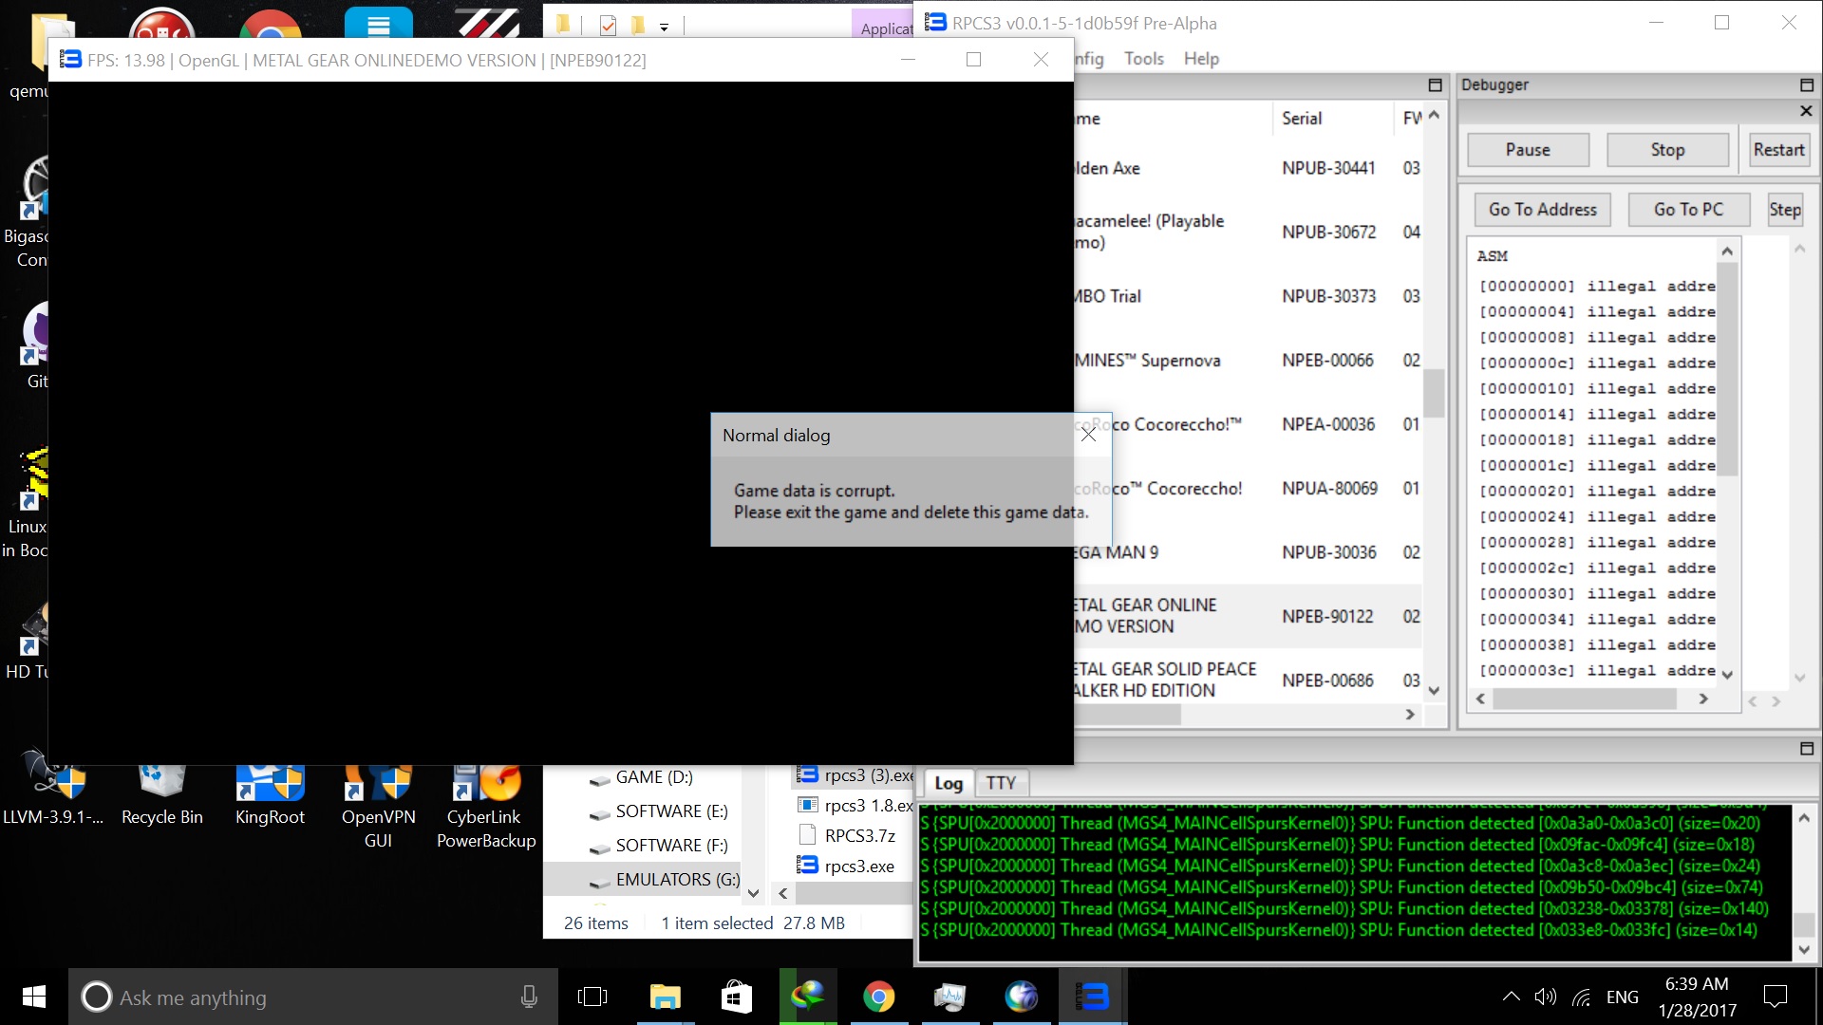This screenshot has height=1025, width=1823.
Task: Float the Debugger dock panel
Action: pos(1806,85)
